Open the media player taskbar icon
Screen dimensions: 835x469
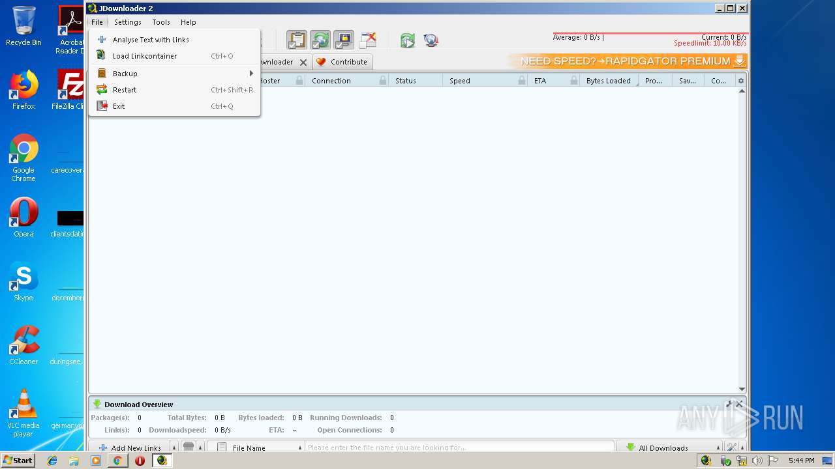(96, 461)
